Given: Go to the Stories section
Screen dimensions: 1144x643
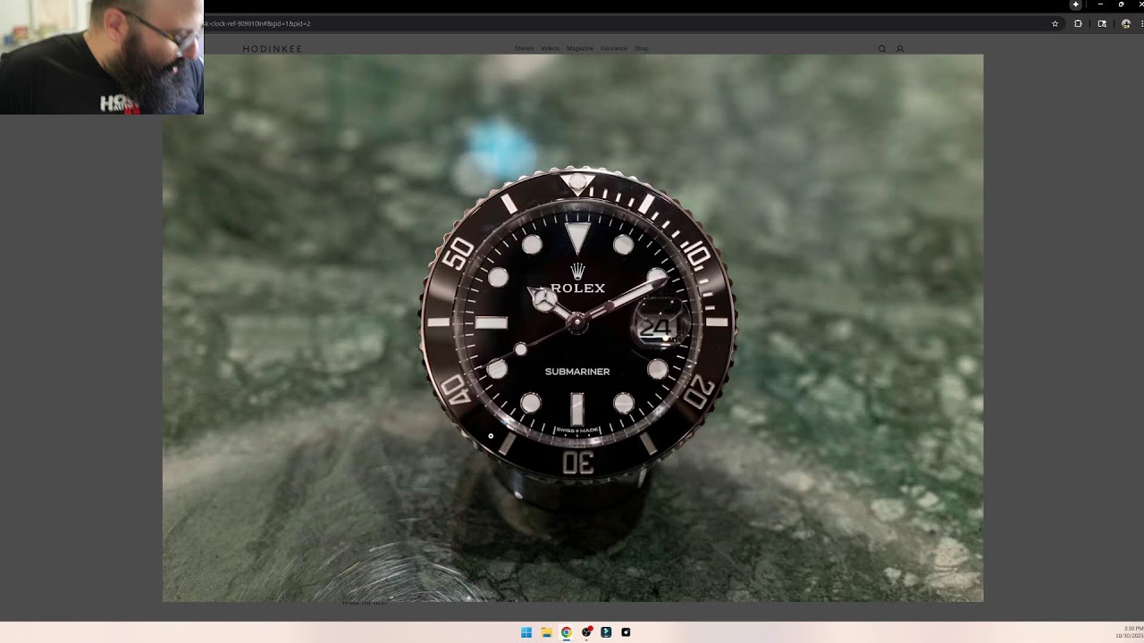Looking at the screenshot, I should 524,48.
